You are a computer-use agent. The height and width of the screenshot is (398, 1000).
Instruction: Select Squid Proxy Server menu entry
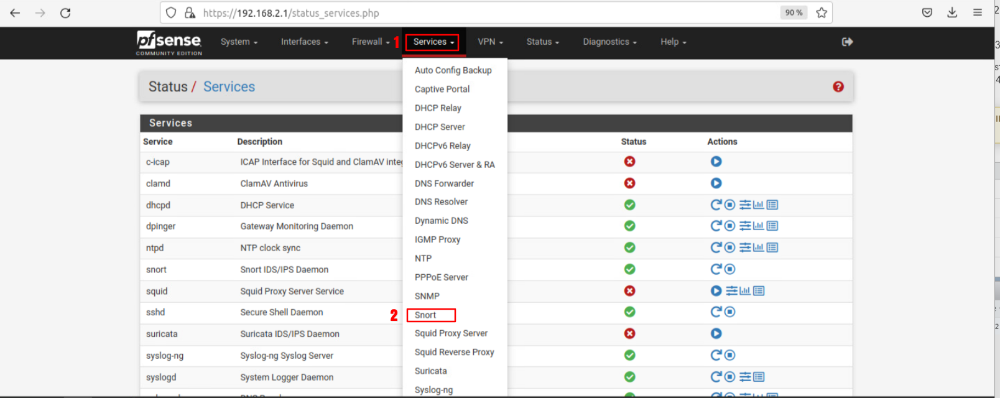[x=451, y=333]
